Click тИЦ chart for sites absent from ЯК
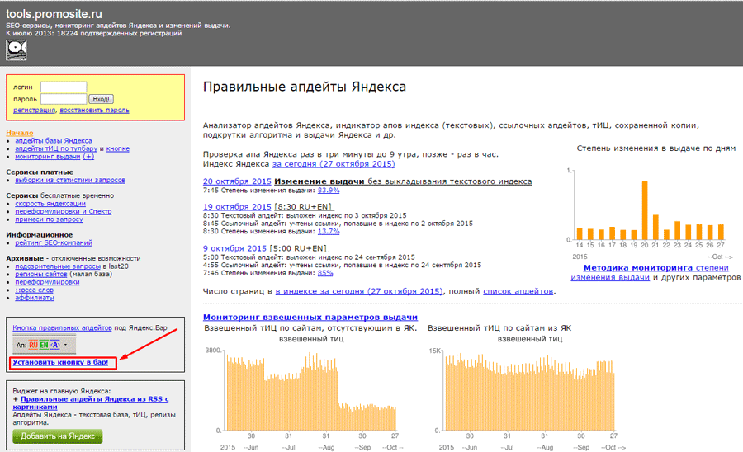 click(x=311, y=391)
